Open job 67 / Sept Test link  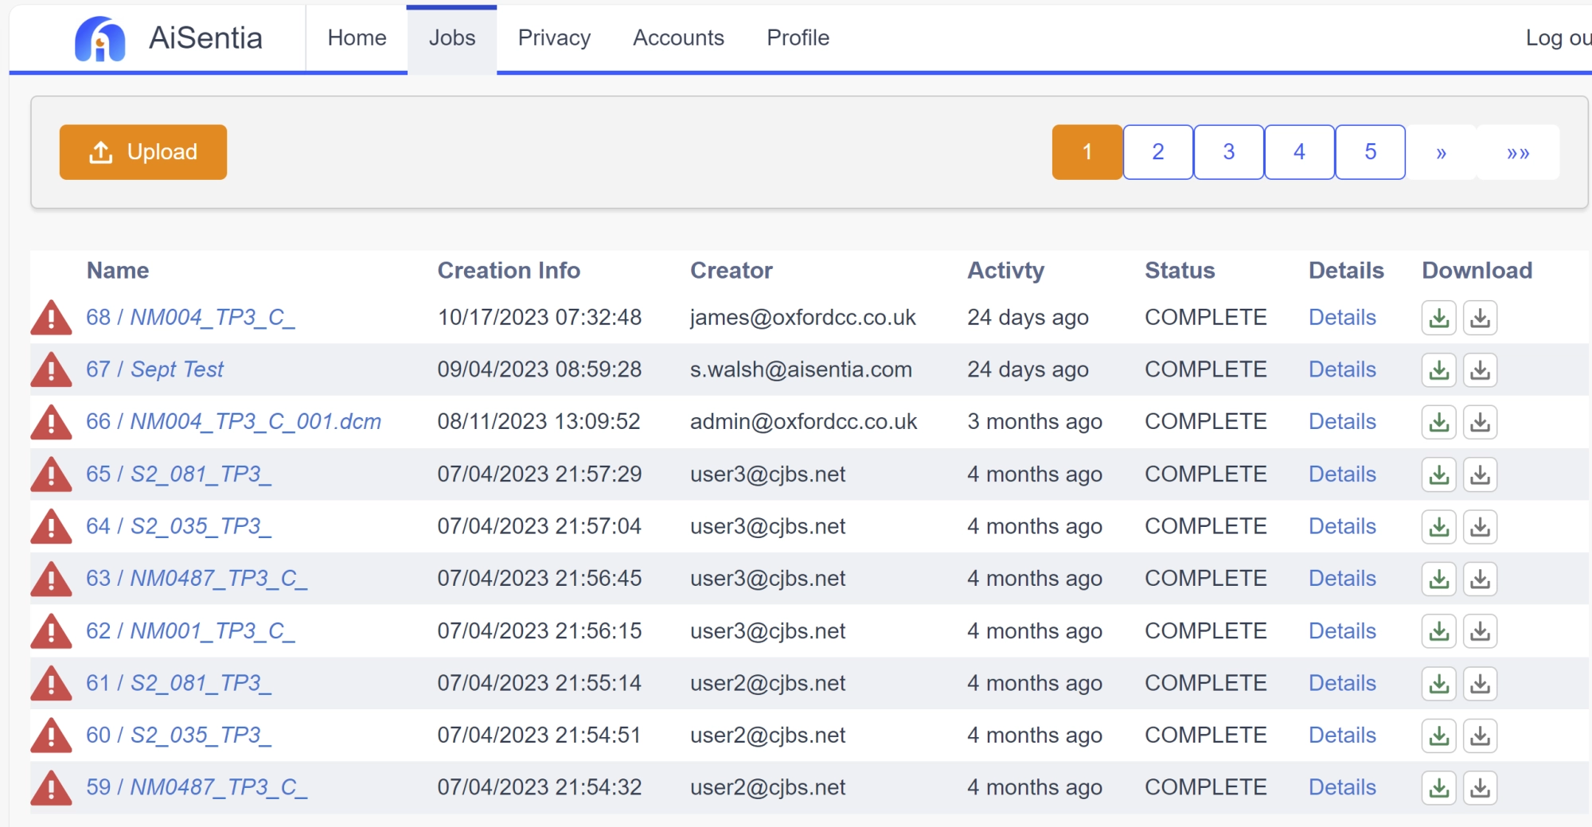coord(154,370)
